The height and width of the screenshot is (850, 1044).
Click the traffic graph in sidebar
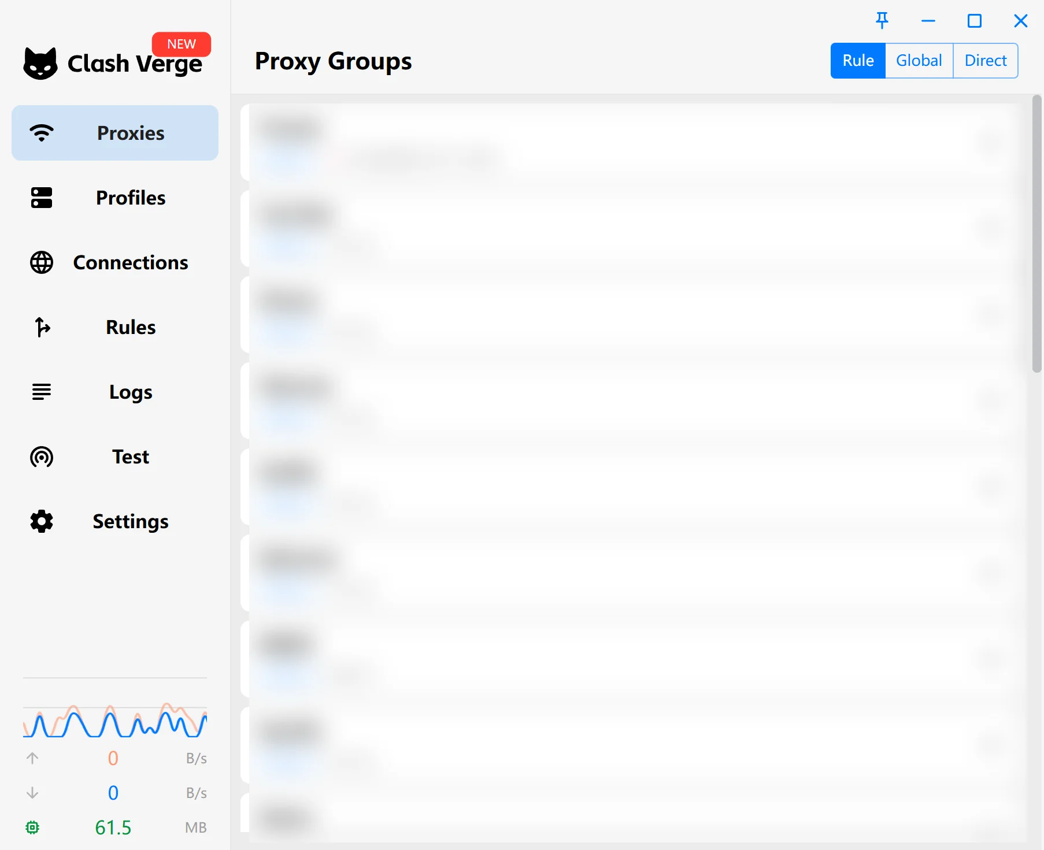[115, 720]
